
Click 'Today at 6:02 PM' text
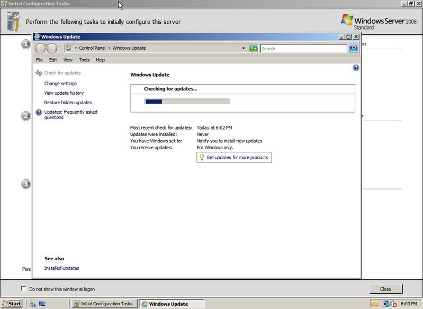[214, 128]
